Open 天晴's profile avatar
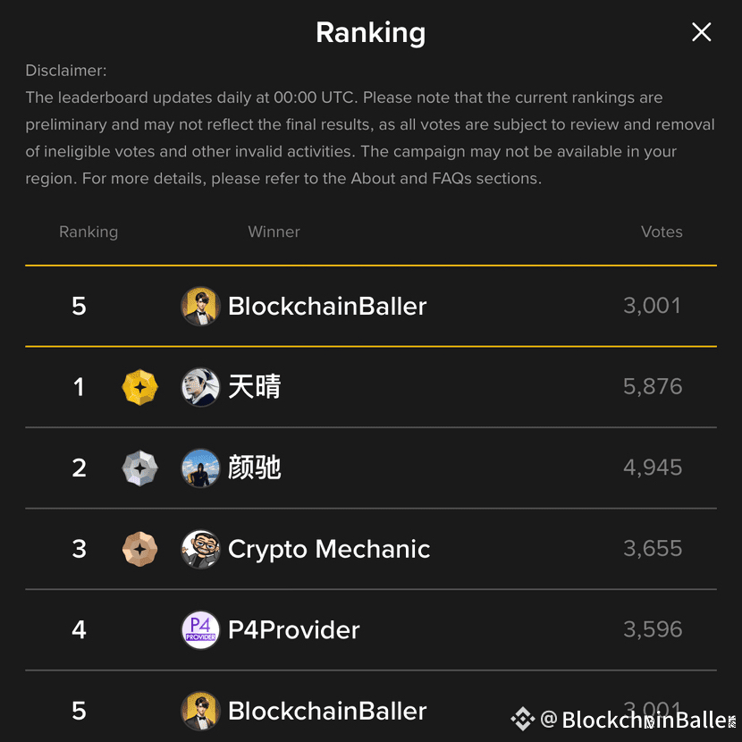The image size is (742, 742). (x=200, y=387)
